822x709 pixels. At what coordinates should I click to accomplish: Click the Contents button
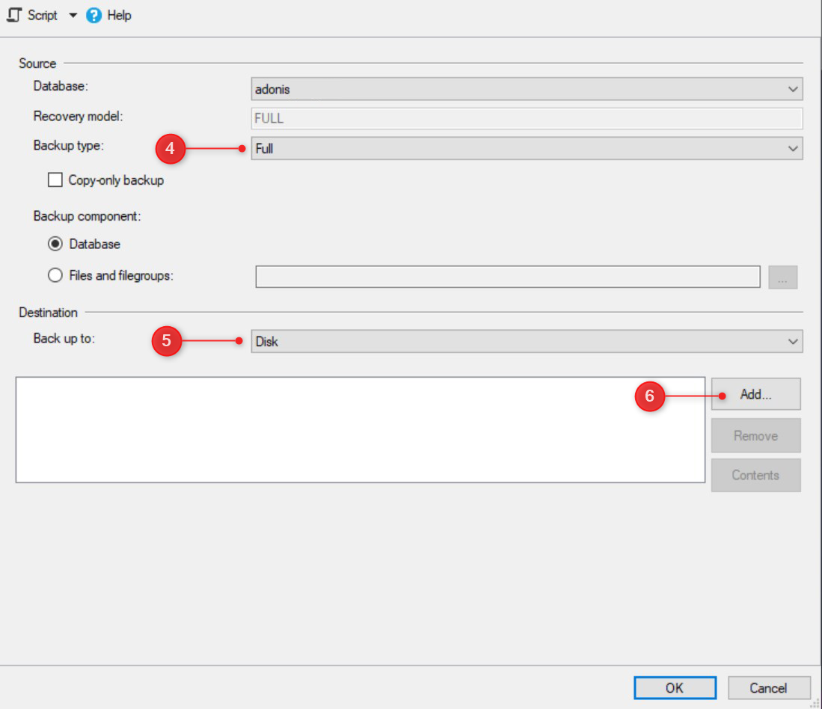click(x=755, y=475)
